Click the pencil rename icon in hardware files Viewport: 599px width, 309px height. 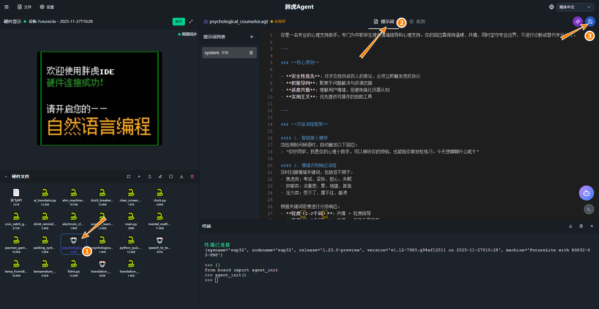[160, 176]
